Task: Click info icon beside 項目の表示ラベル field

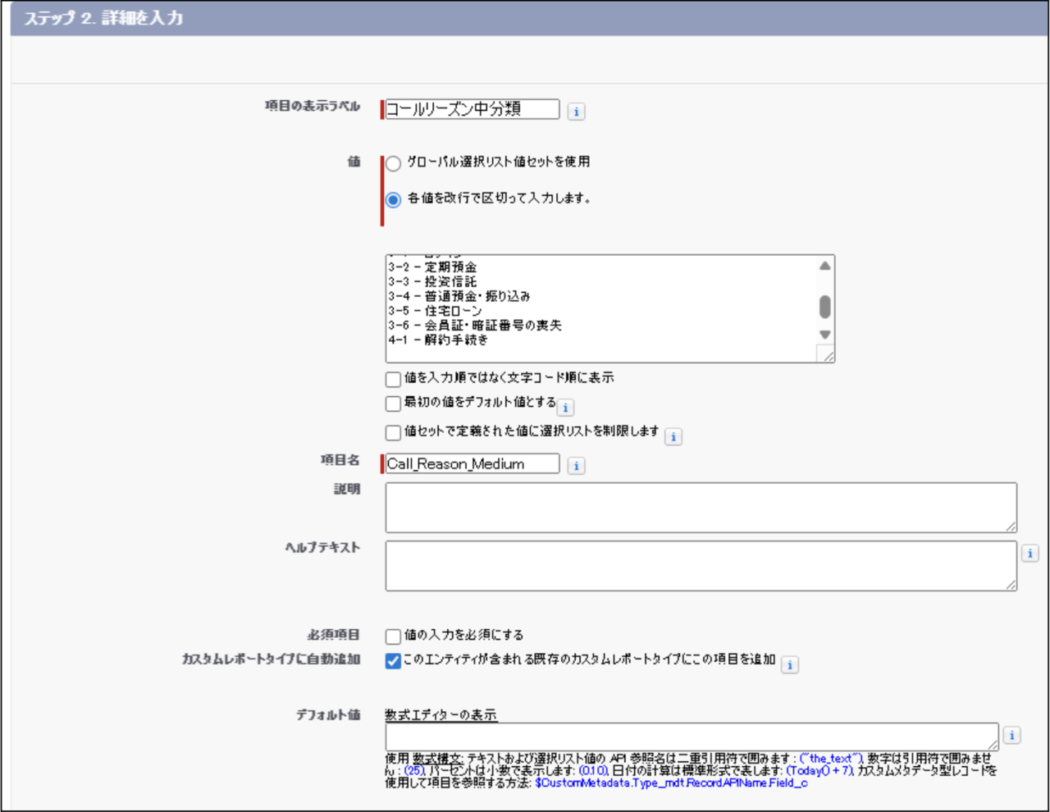Action: pos(576,112)
